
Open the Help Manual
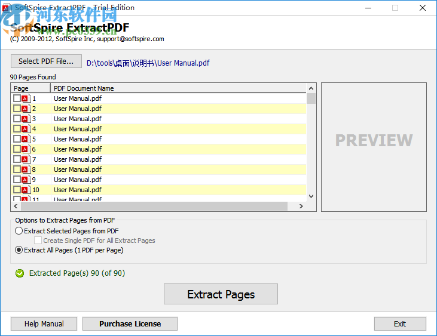pos(44,323)
